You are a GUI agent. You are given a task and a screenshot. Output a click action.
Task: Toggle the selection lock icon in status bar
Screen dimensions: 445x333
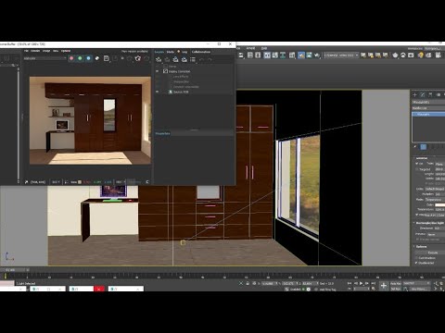point(248,283)
